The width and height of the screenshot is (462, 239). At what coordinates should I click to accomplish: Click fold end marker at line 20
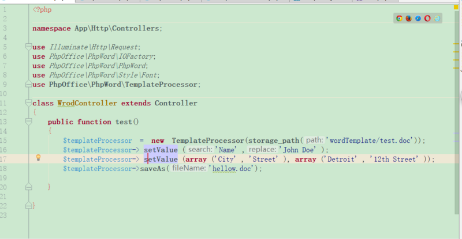point(28,187)
